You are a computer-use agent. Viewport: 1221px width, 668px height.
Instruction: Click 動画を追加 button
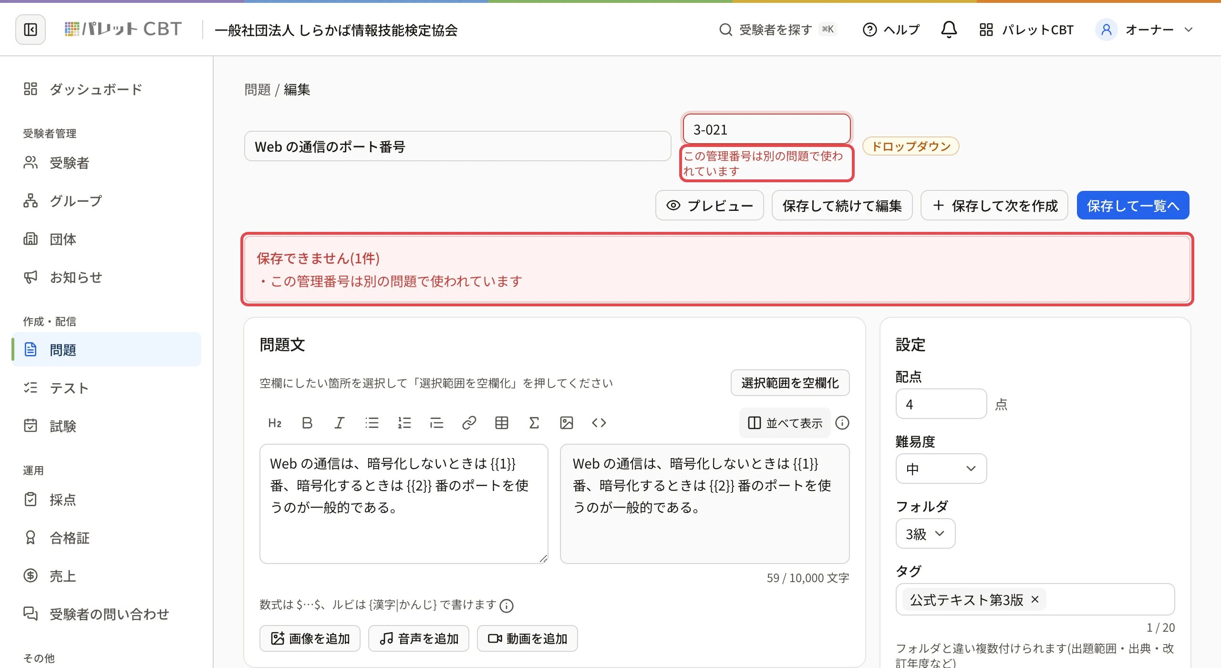click(528, 638)
